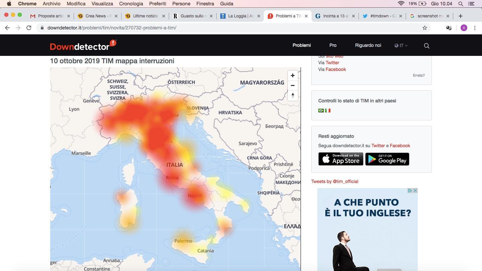This screenshot has height=271, width=482.
Task: Click the Downdetector logo
Action: [83, 45]
